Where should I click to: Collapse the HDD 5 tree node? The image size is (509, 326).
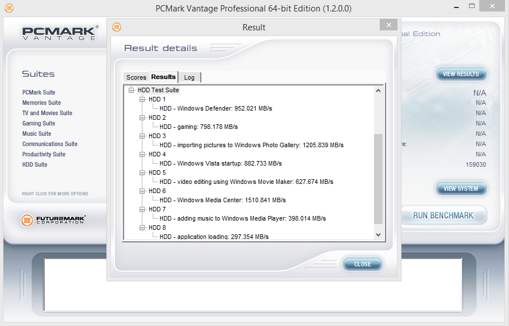pyautogui.click(x=142, y=172)
